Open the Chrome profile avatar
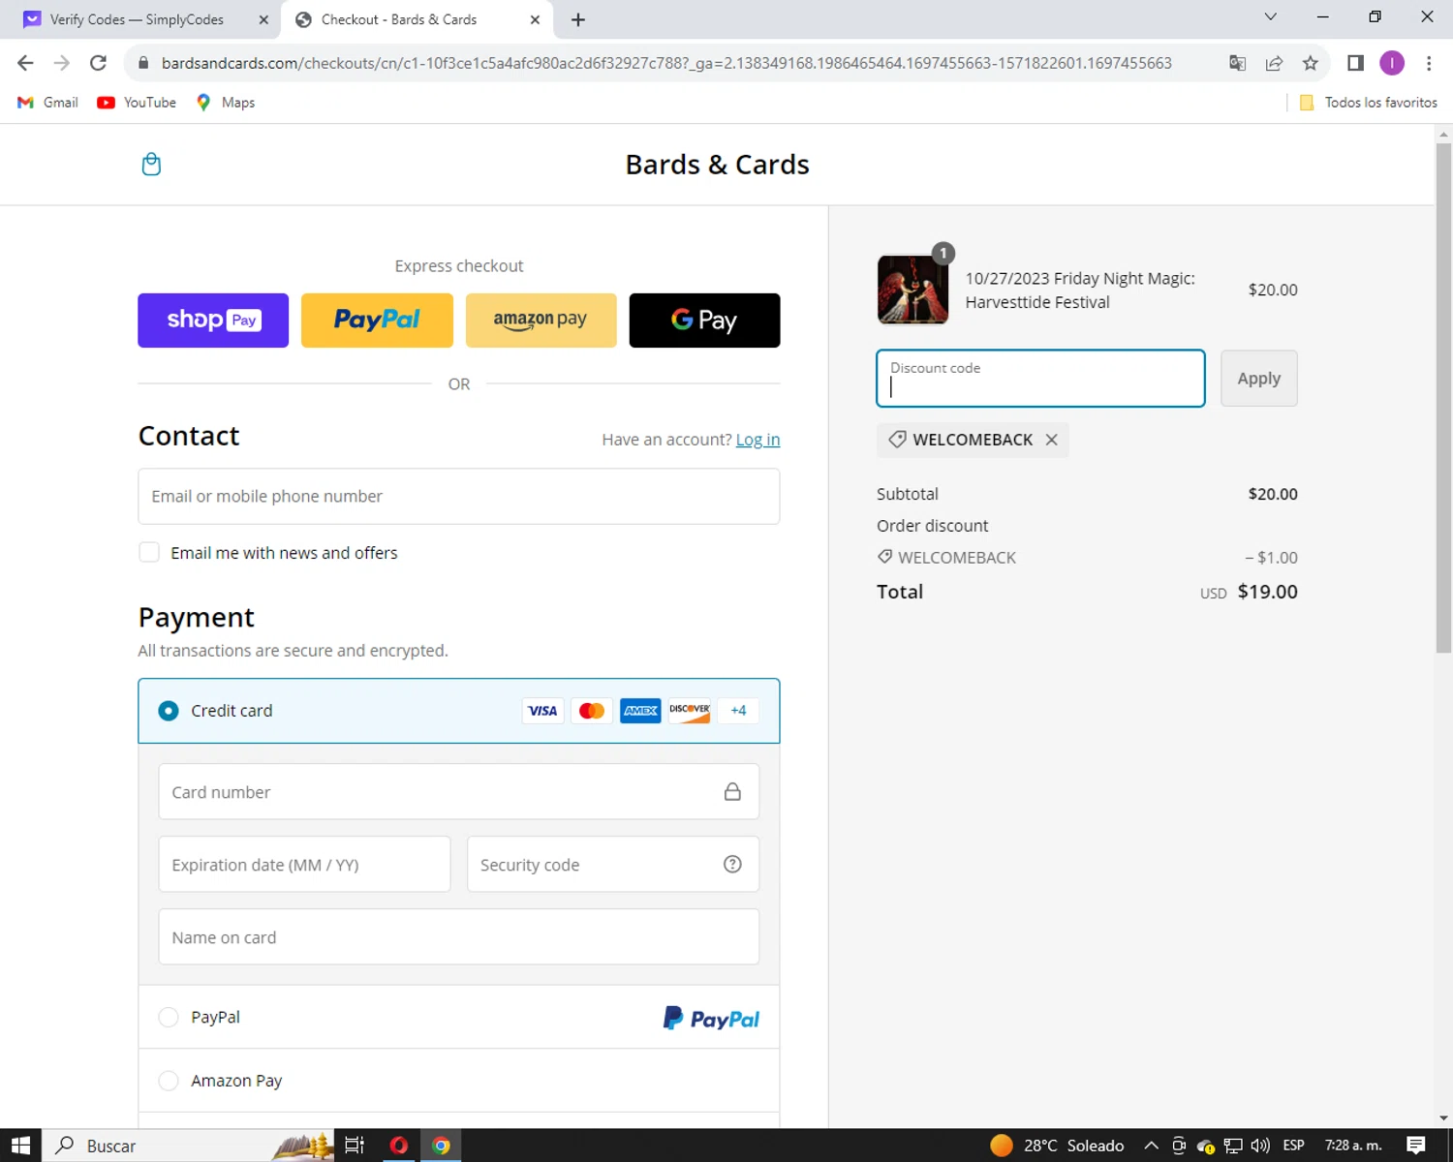This screenshot has height=1162, width=1453. point(1392,63)
